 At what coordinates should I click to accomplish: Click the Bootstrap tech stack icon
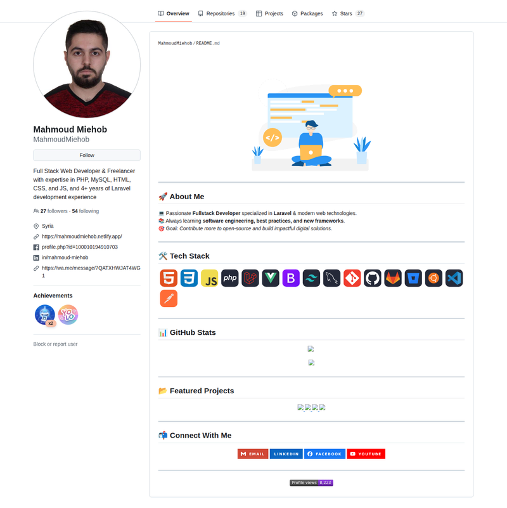coord(291,278)
